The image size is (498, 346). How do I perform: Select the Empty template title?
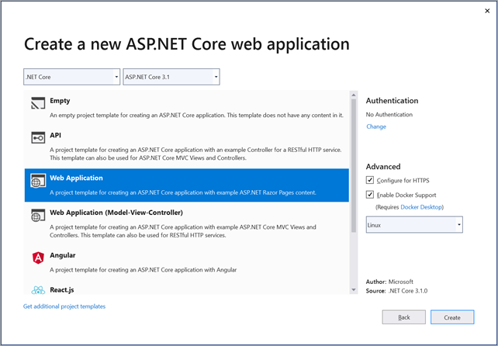pyautogui.click(x=60, y=101)
